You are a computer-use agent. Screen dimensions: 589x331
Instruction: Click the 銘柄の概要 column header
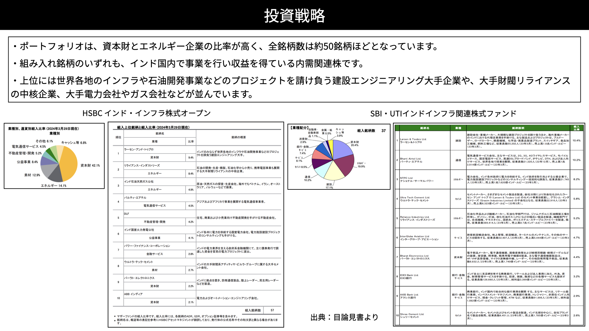pyautogui.click(x=239, y=137)
